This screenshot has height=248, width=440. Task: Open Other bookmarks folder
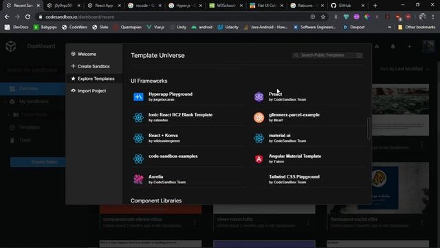click(x=417, y=28)
